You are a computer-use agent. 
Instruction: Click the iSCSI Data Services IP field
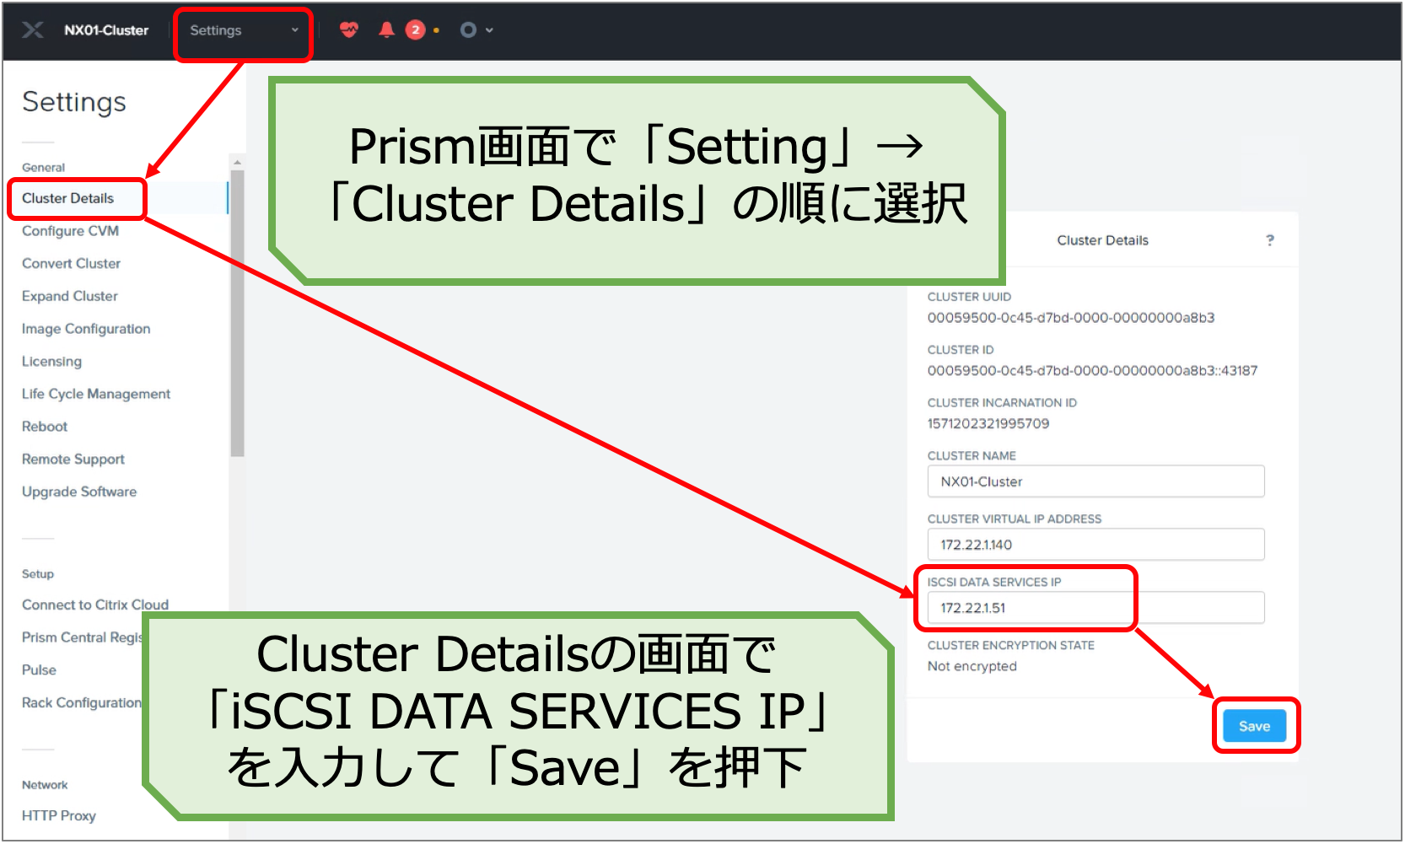pyautogui.click(x=1095, y=608)
